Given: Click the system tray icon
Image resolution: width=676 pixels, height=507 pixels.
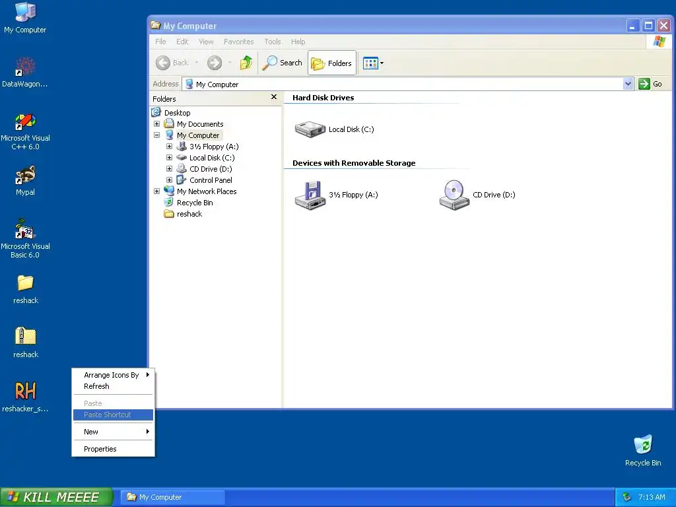Looking at the screenshot, I should click(x=626, y=497).
